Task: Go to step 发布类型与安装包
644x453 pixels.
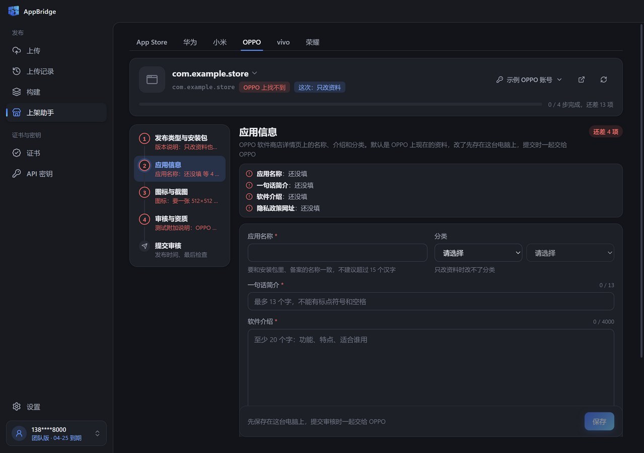Action: point(180,142)
